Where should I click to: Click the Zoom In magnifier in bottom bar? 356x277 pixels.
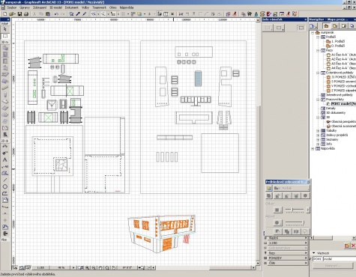click(87, 268)
